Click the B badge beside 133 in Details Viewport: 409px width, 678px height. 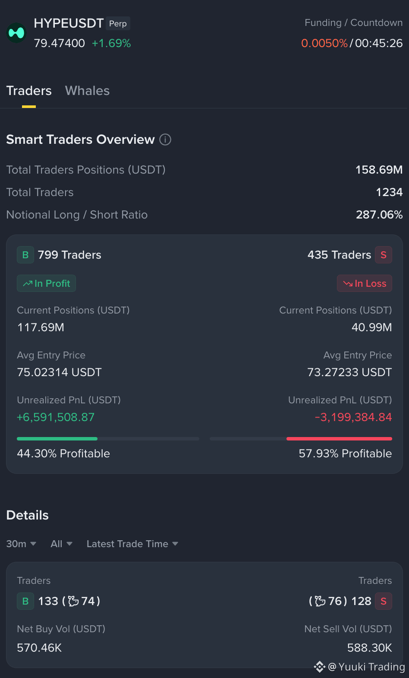pos(25,601)
